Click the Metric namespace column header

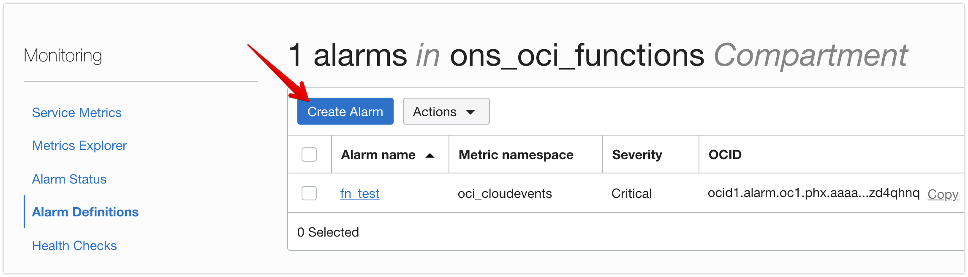point(516,154)
